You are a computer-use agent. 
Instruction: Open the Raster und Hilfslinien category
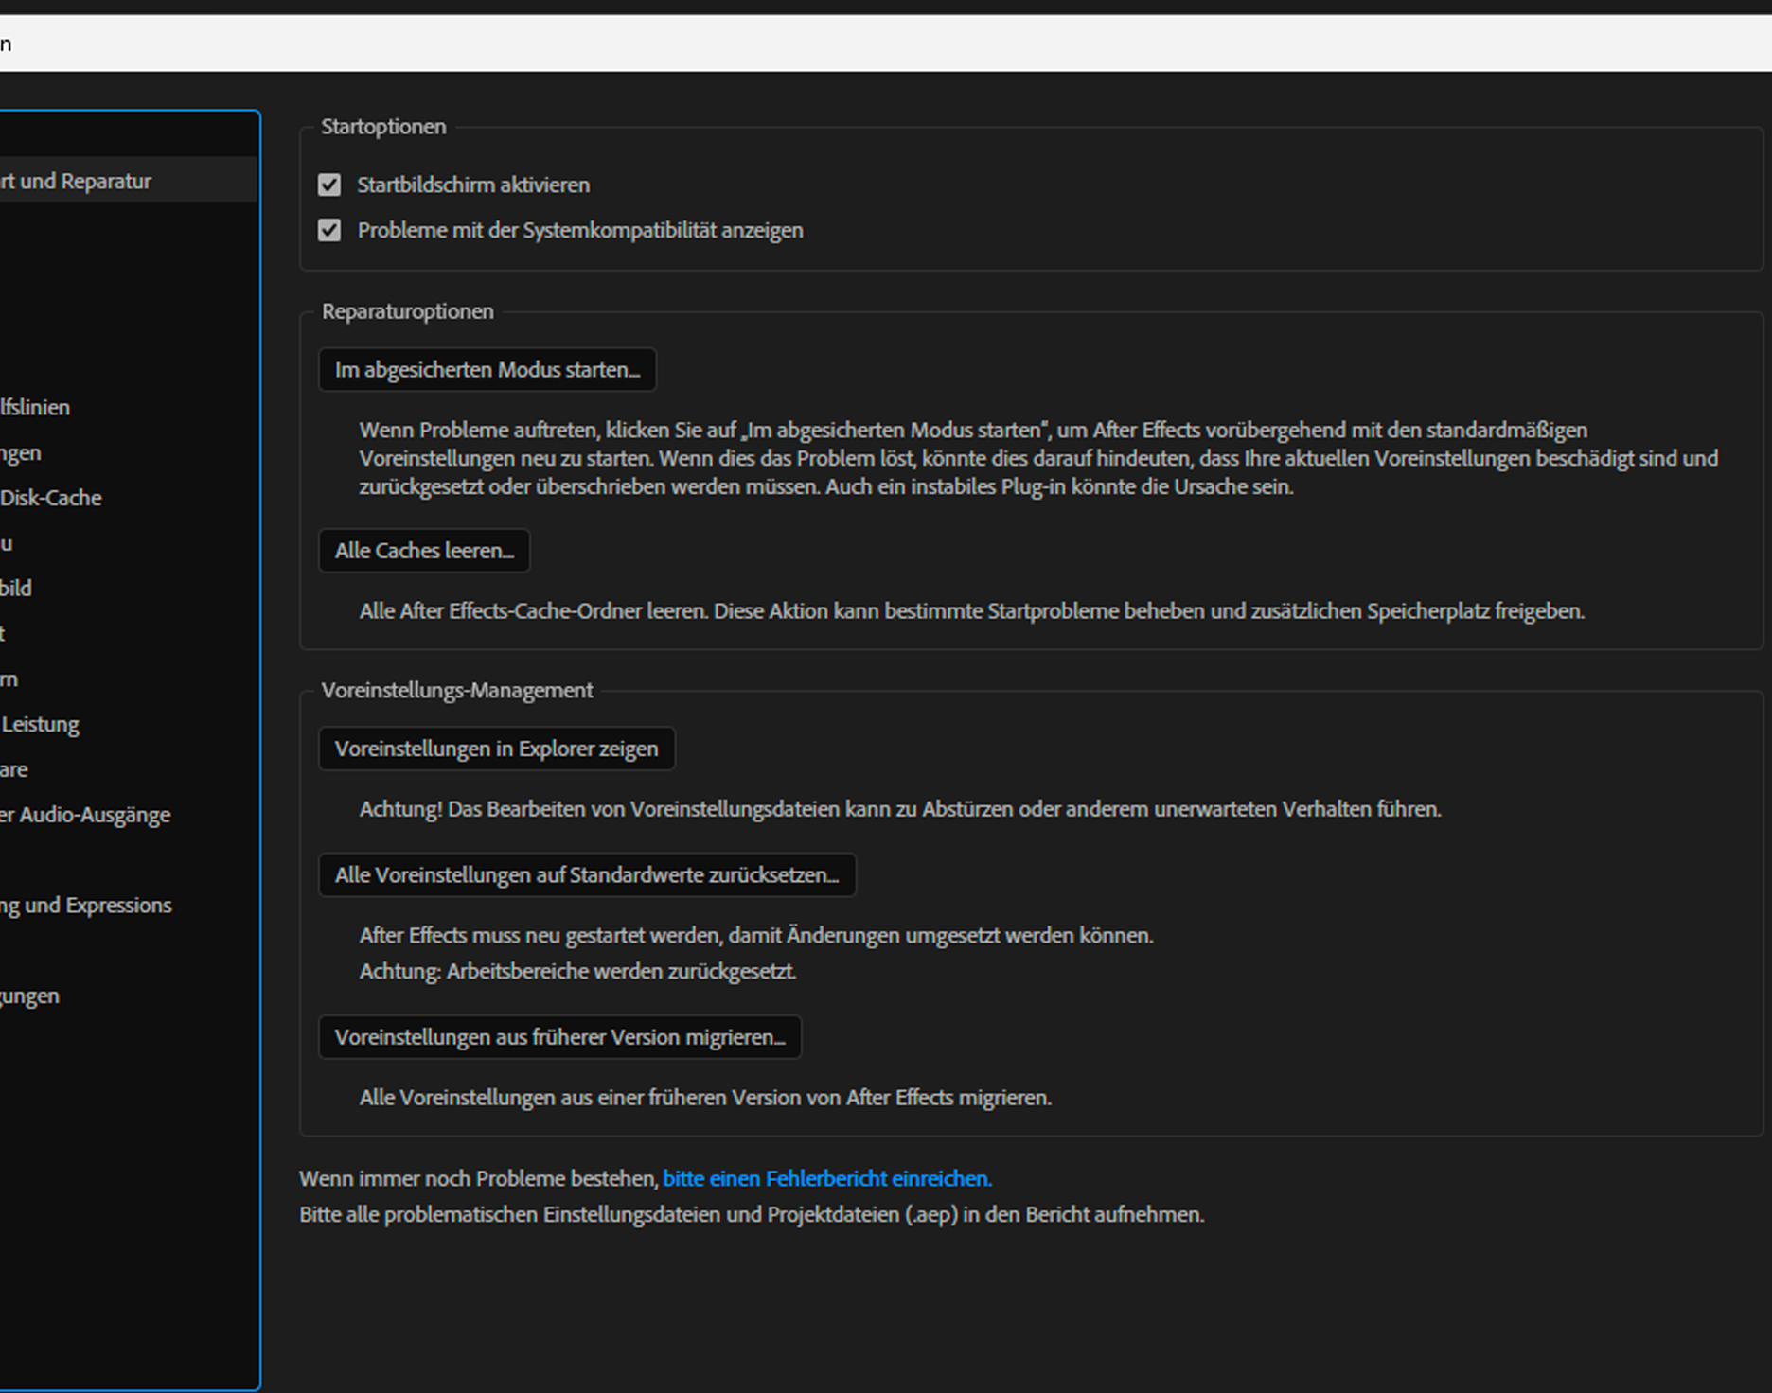[36, 407]
